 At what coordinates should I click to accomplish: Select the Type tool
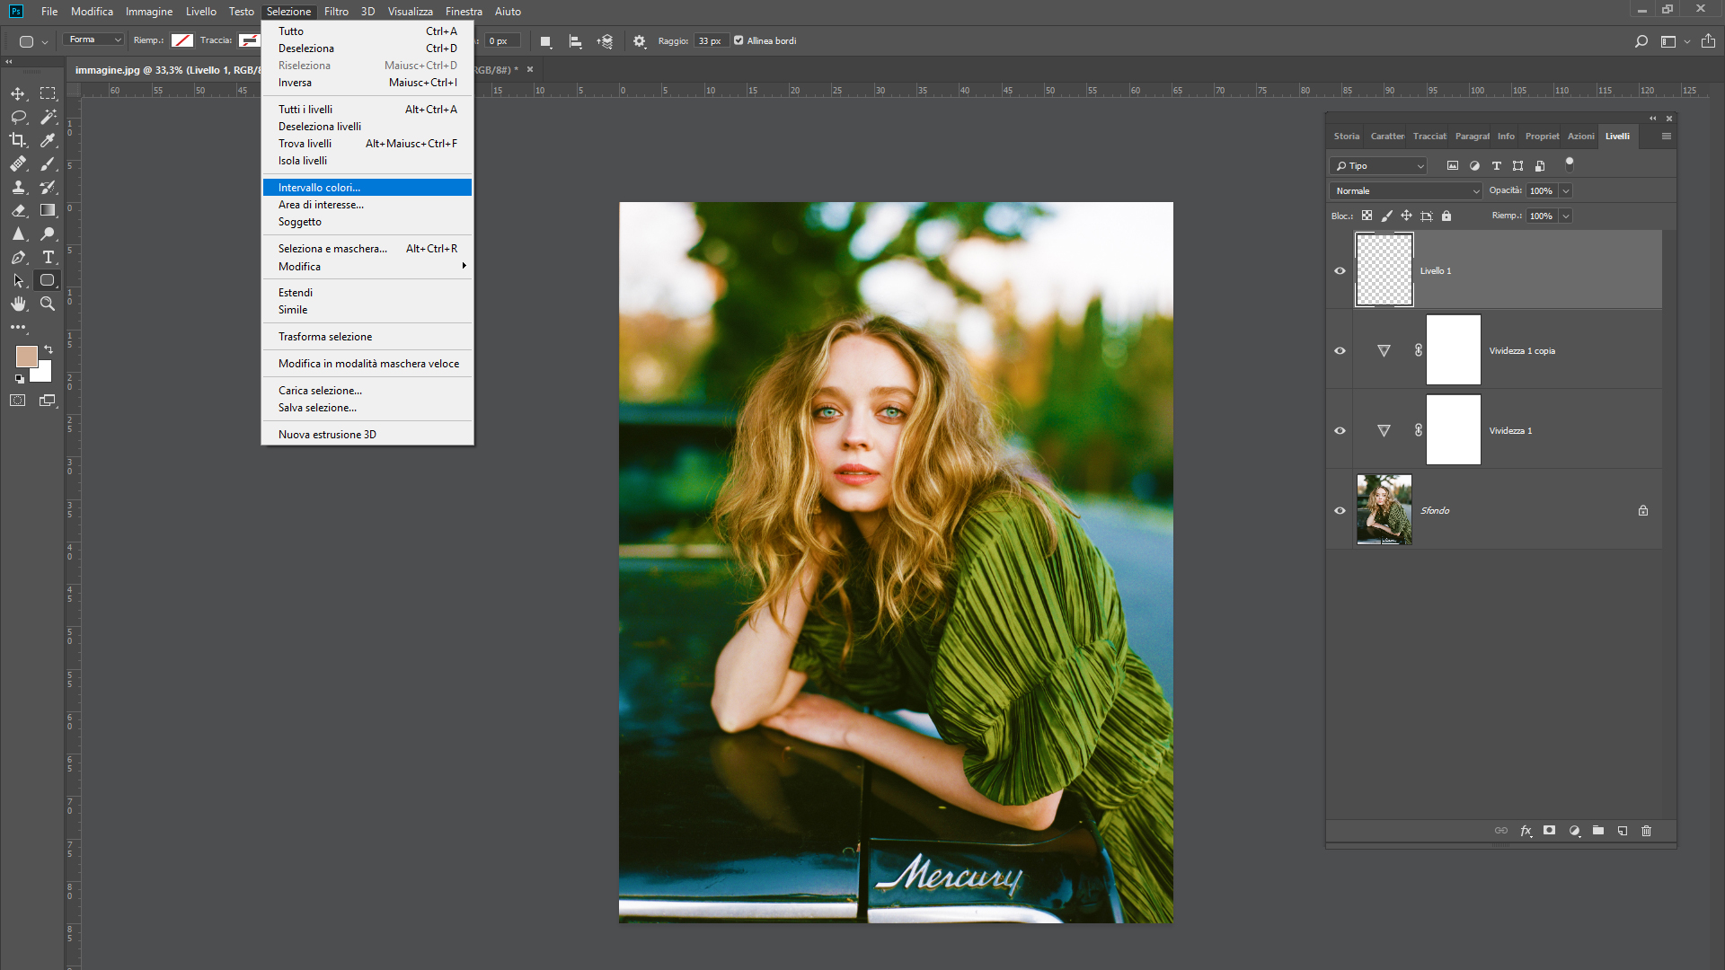coord(49,257)
